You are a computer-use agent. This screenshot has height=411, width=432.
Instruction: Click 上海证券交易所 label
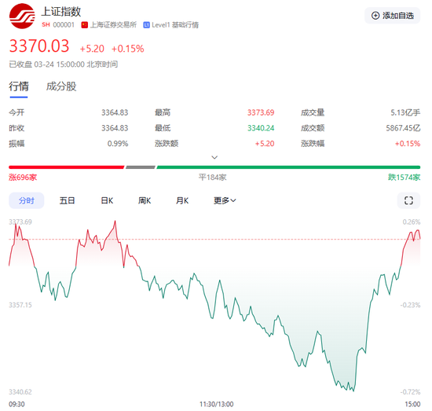pyautogui.click(x=113, y=25)
